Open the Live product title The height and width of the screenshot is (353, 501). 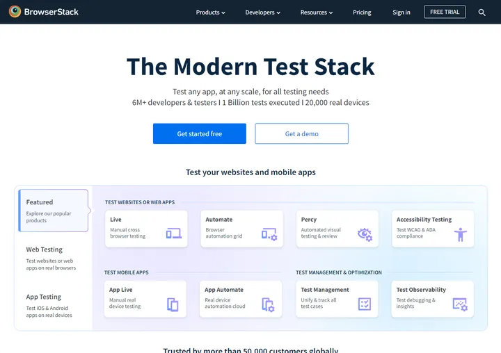(116, 220)
